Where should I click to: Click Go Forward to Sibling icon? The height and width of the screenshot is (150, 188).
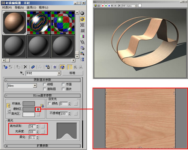click(x=80, y=67)
